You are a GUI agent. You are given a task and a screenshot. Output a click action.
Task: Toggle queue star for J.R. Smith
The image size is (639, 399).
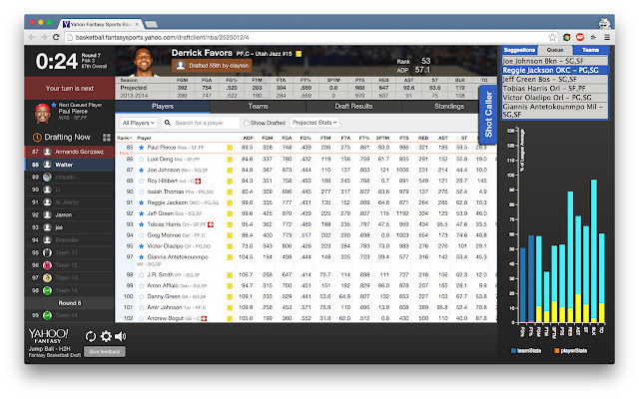point(142,275)
